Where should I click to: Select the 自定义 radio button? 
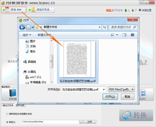pyautogui.click(x=7, y=122)
